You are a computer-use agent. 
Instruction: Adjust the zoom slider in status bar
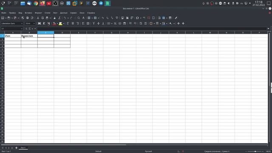[255, 151]
